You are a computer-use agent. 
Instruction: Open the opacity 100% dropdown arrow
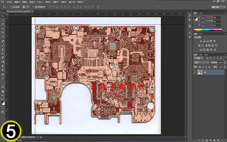click(225, 62)
